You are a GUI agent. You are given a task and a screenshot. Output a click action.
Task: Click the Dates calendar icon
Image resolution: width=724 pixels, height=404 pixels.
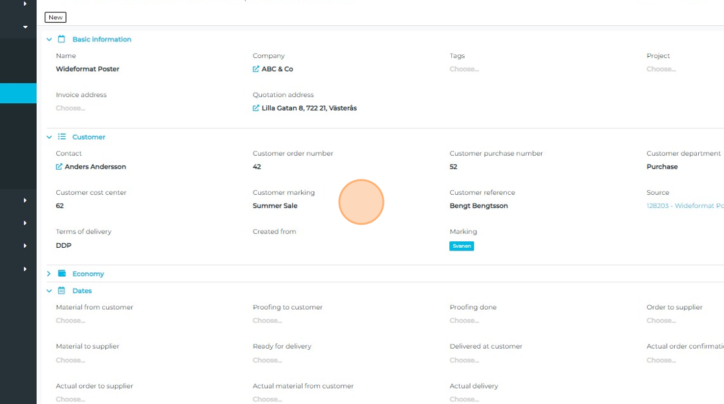(x=62, y=291)
